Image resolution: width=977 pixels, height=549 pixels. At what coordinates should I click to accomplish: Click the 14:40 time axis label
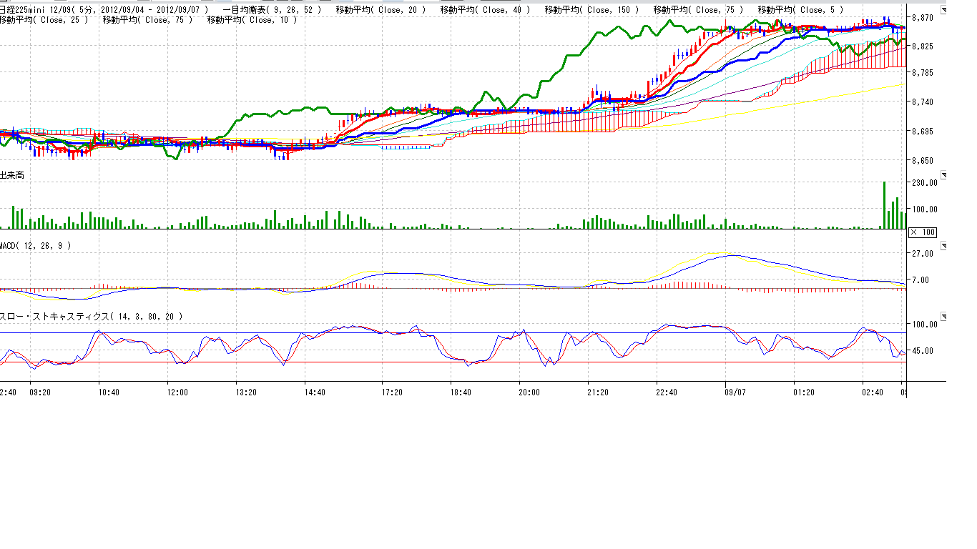tap(315, 392)
